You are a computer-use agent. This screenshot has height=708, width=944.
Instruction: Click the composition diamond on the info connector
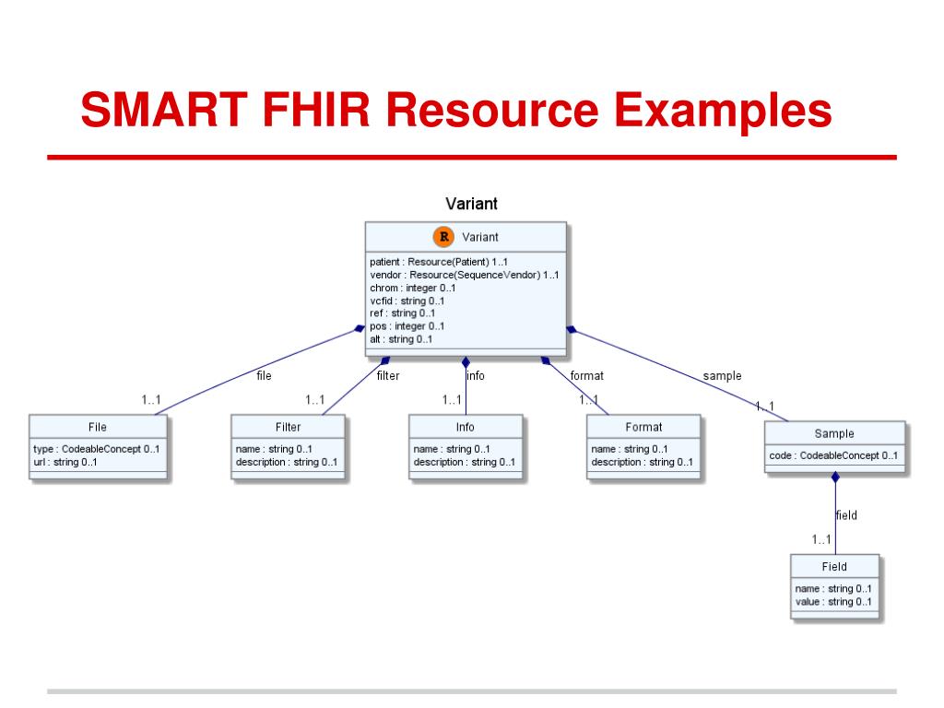tap(466, 362)
